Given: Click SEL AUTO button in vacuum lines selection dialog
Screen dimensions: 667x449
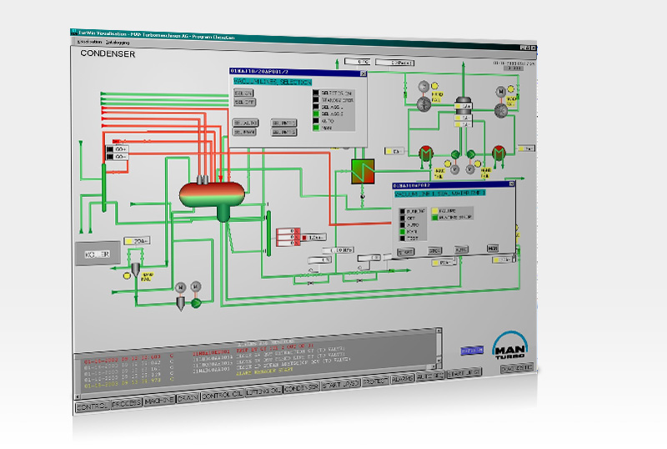Looking at the screenshot, I should click(245, 123).
